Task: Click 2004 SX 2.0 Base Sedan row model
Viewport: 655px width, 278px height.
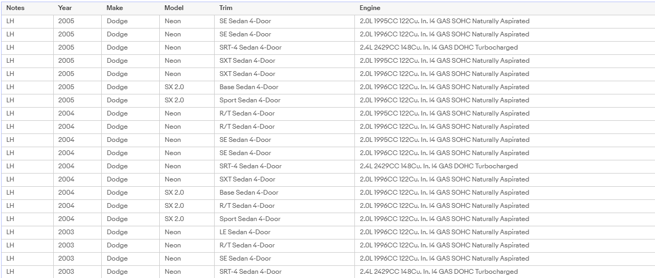Action: 186,193
